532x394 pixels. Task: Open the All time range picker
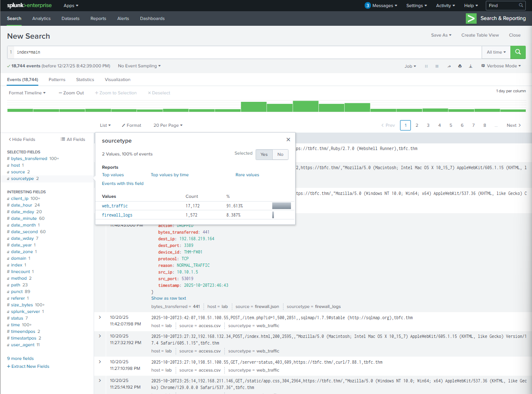(496, 52)
